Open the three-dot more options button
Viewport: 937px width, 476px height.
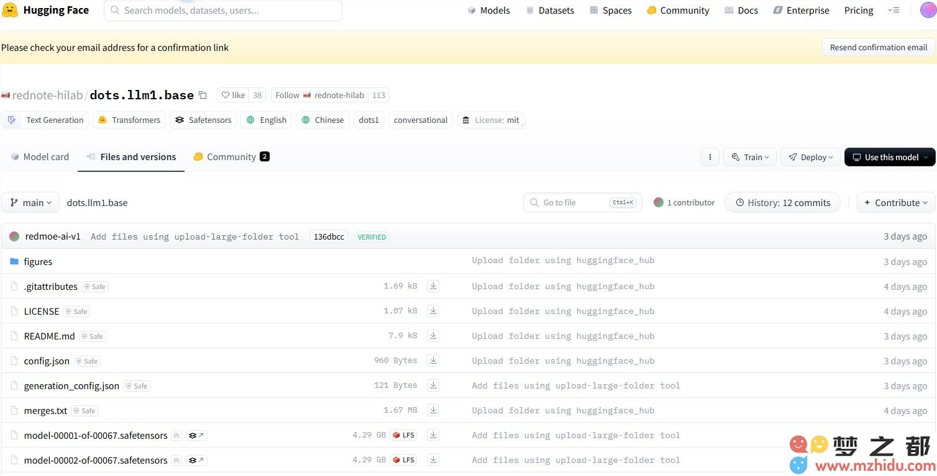710,157
